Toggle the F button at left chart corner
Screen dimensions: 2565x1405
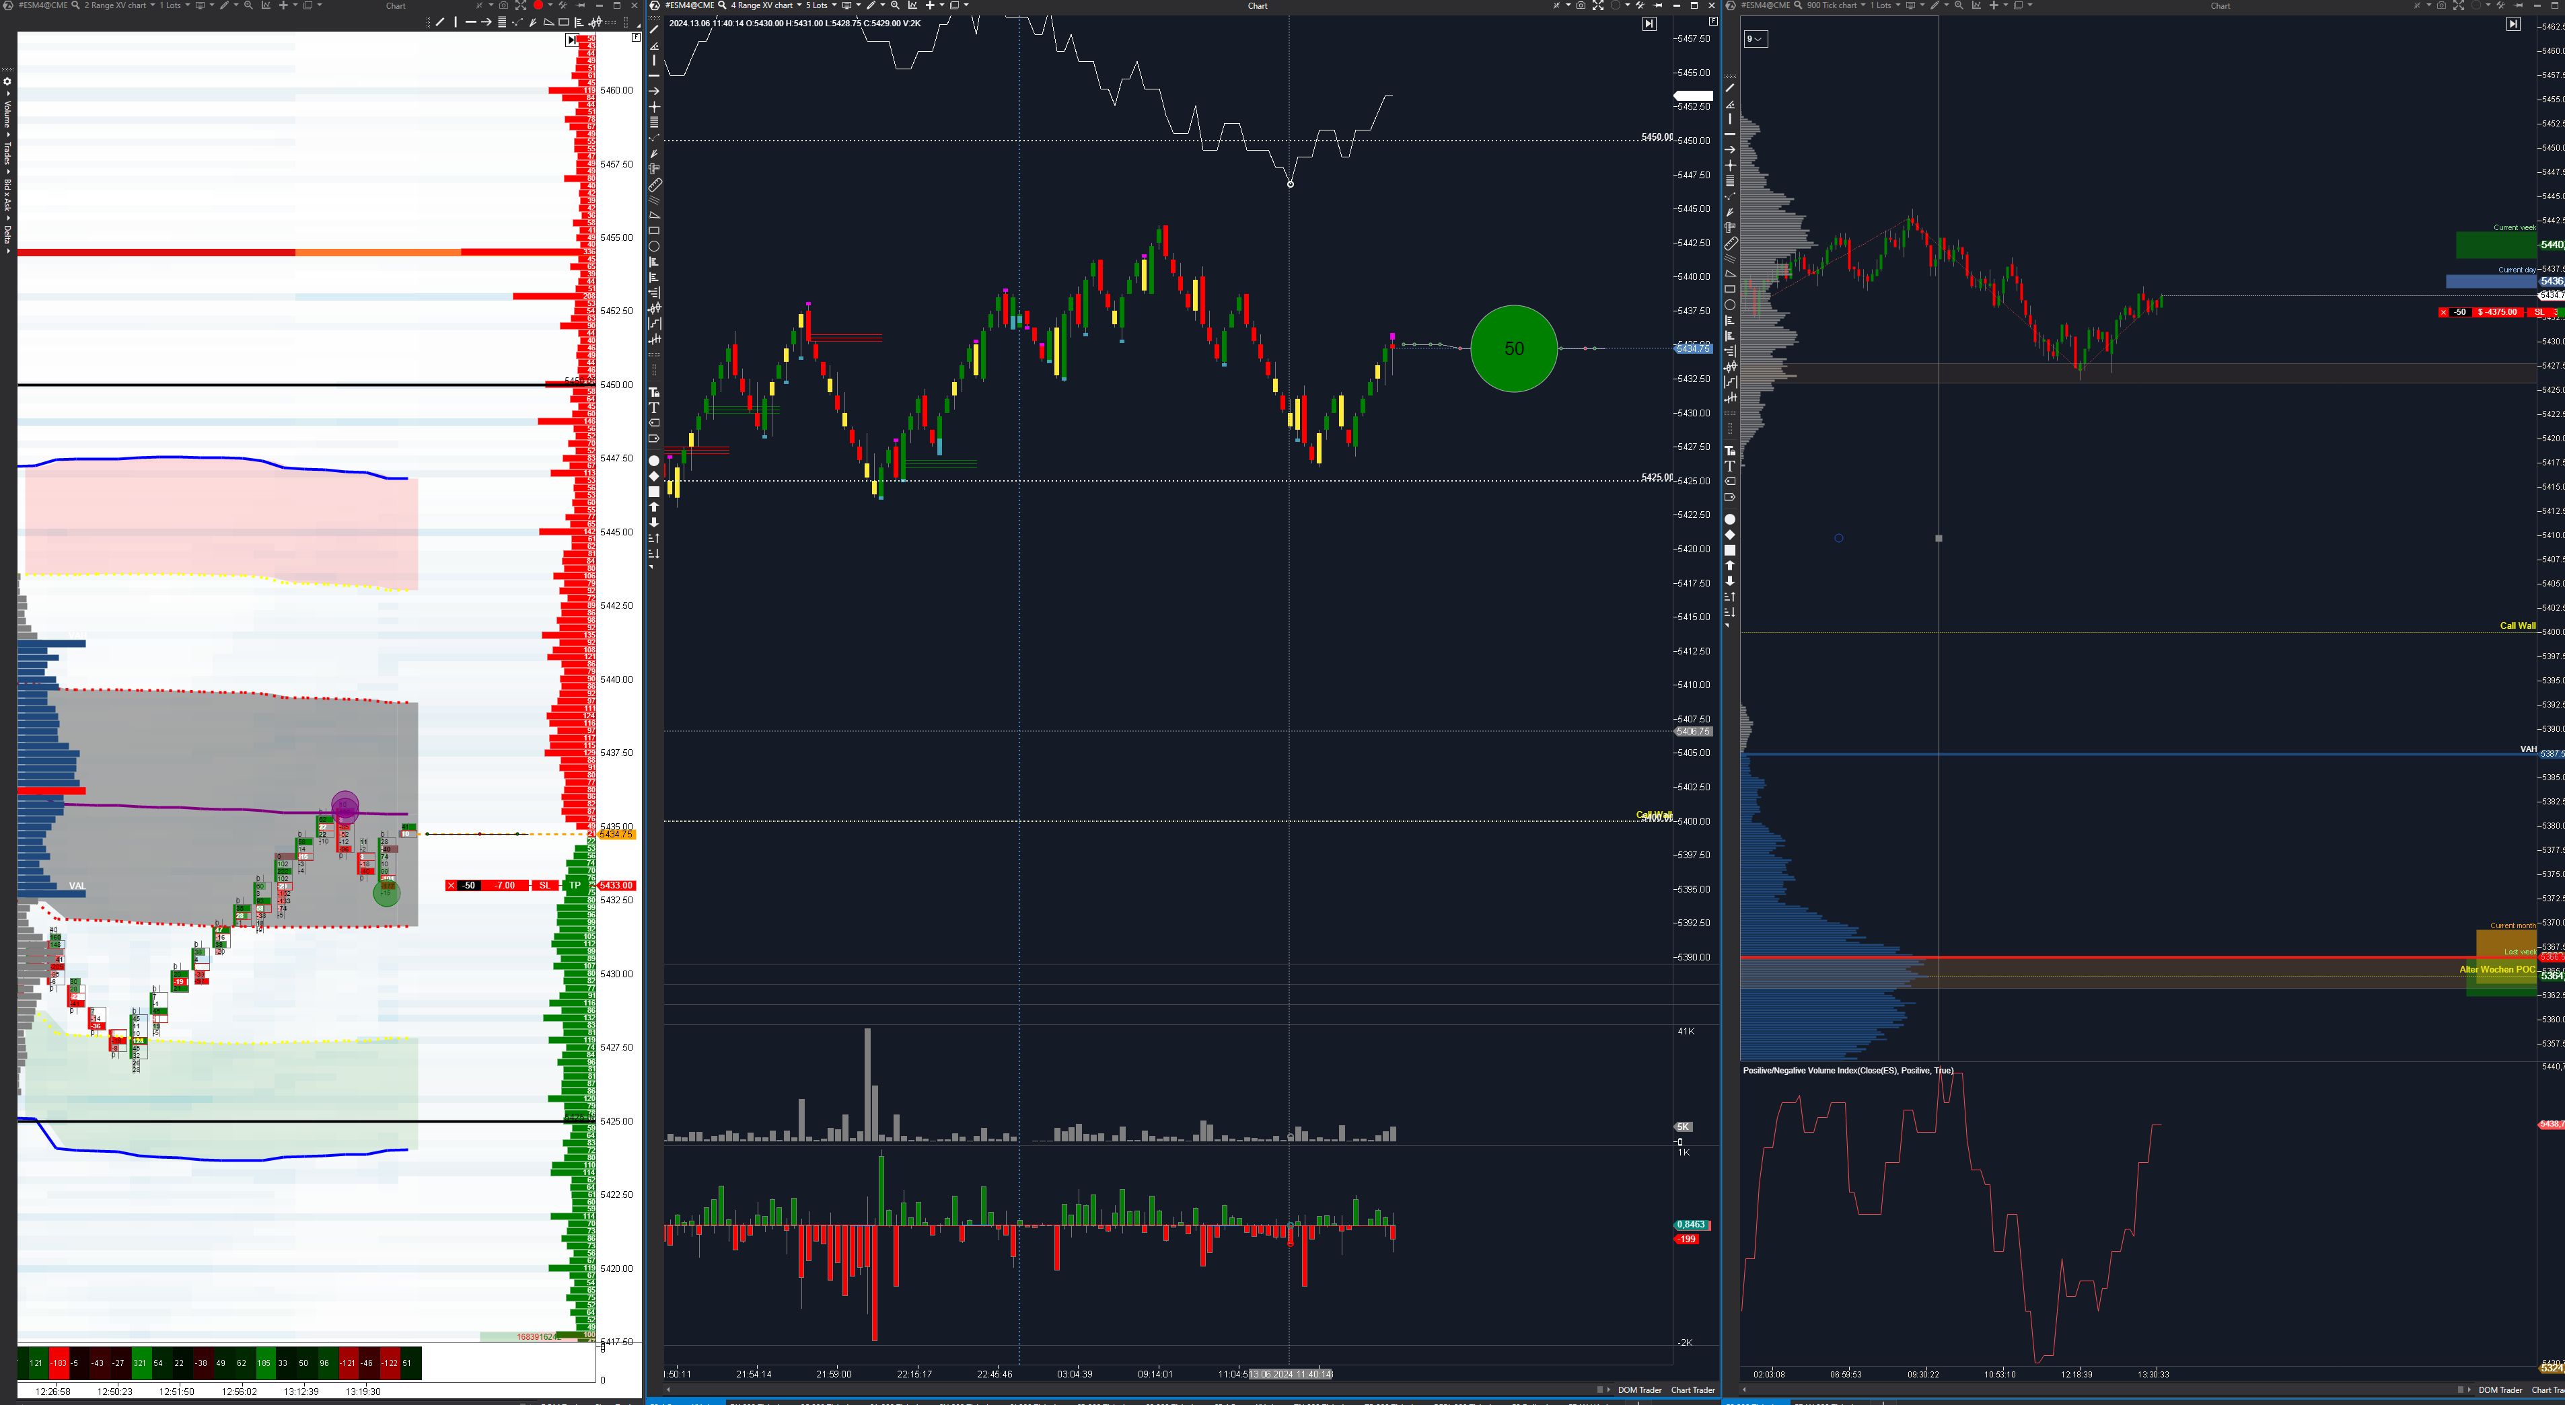point(635,37)
